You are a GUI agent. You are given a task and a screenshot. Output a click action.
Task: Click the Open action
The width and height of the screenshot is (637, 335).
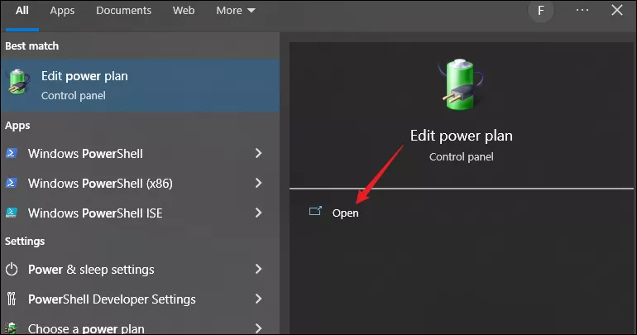click(x=345, y=213)
